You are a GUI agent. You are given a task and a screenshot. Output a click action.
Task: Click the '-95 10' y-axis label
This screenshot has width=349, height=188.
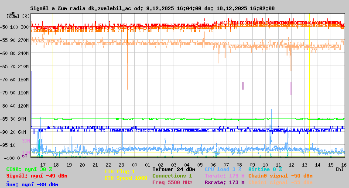point(8,146)
